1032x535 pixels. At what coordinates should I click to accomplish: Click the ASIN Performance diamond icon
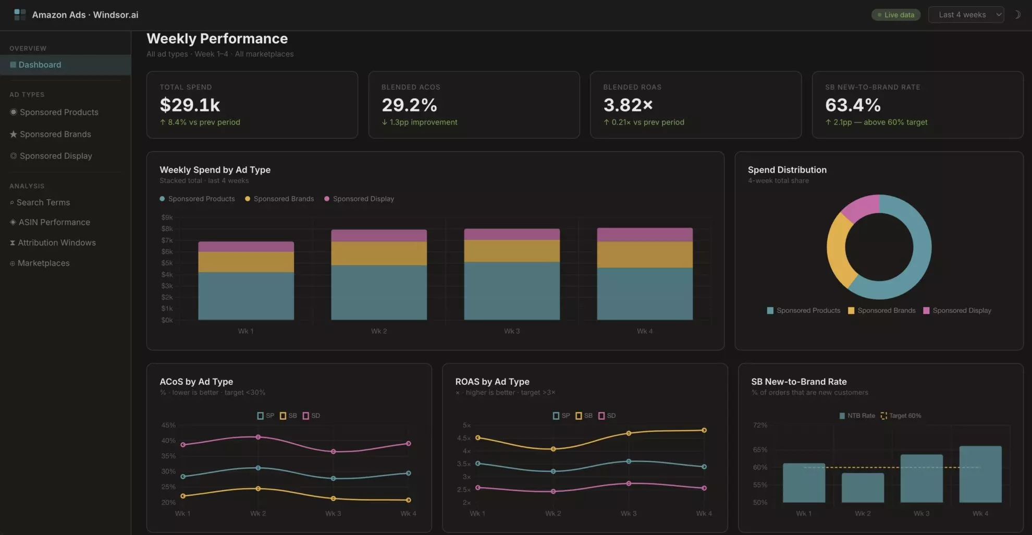click(x=13, y=222)
